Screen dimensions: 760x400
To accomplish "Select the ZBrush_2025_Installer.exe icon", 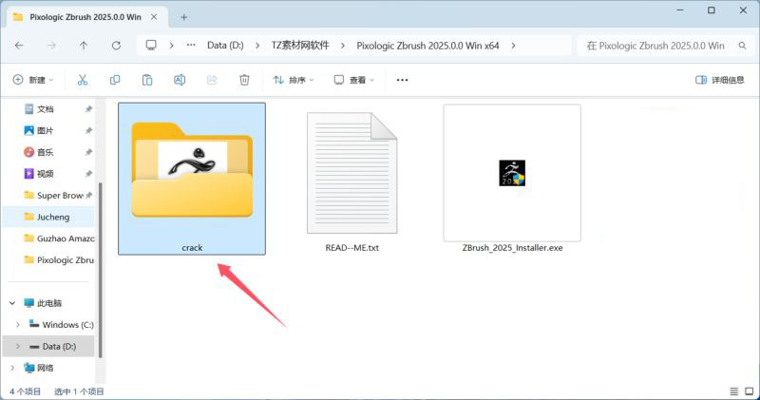I will click(512, 173).
